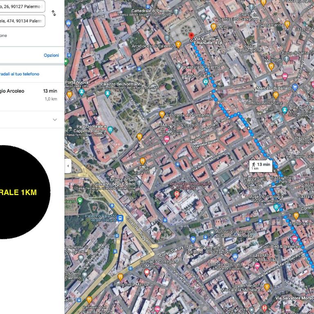This screenshot has height=314, width=314.
Task: Click the Mercato di Ballarò shopping marker
Action: point(294,87)
